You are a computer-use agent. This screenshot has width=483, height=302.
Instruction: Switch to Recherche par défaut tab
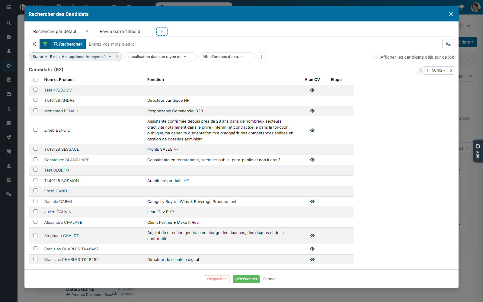click(55, 31)
